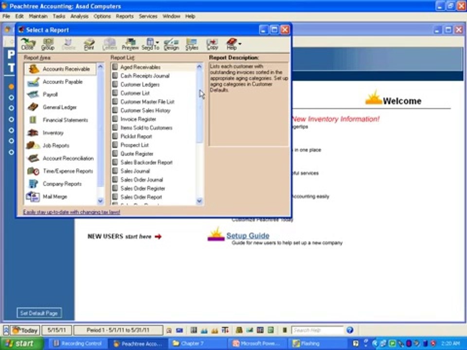Screen dimensions: 467x350
Task: Click the Today button in status bar
Action: (26, 331)
